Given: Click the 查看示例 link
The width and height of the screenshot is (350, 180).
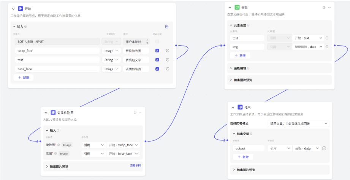Looking at the screenshot, I should point(135,166).
